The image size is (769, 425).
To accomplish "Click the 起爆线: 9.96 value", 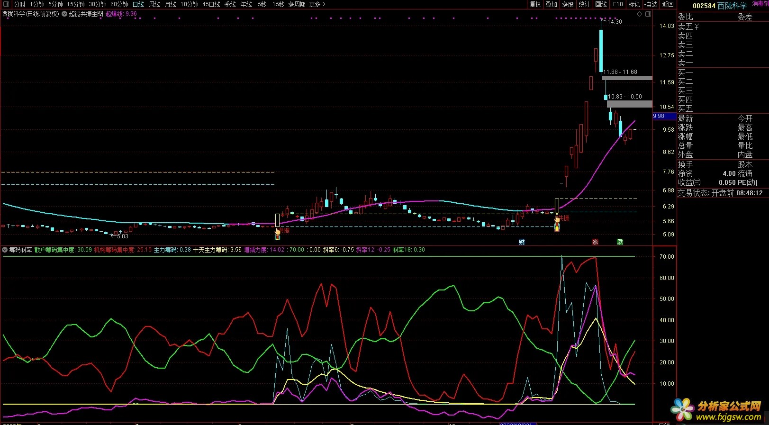I will [x=121, y=14].
